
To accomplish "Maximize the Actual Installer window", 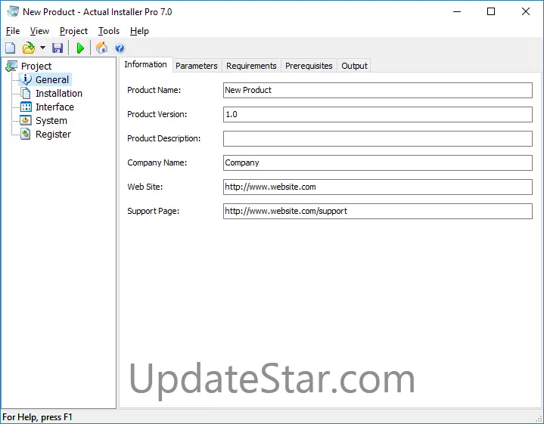I will click(x=491, y=11).
